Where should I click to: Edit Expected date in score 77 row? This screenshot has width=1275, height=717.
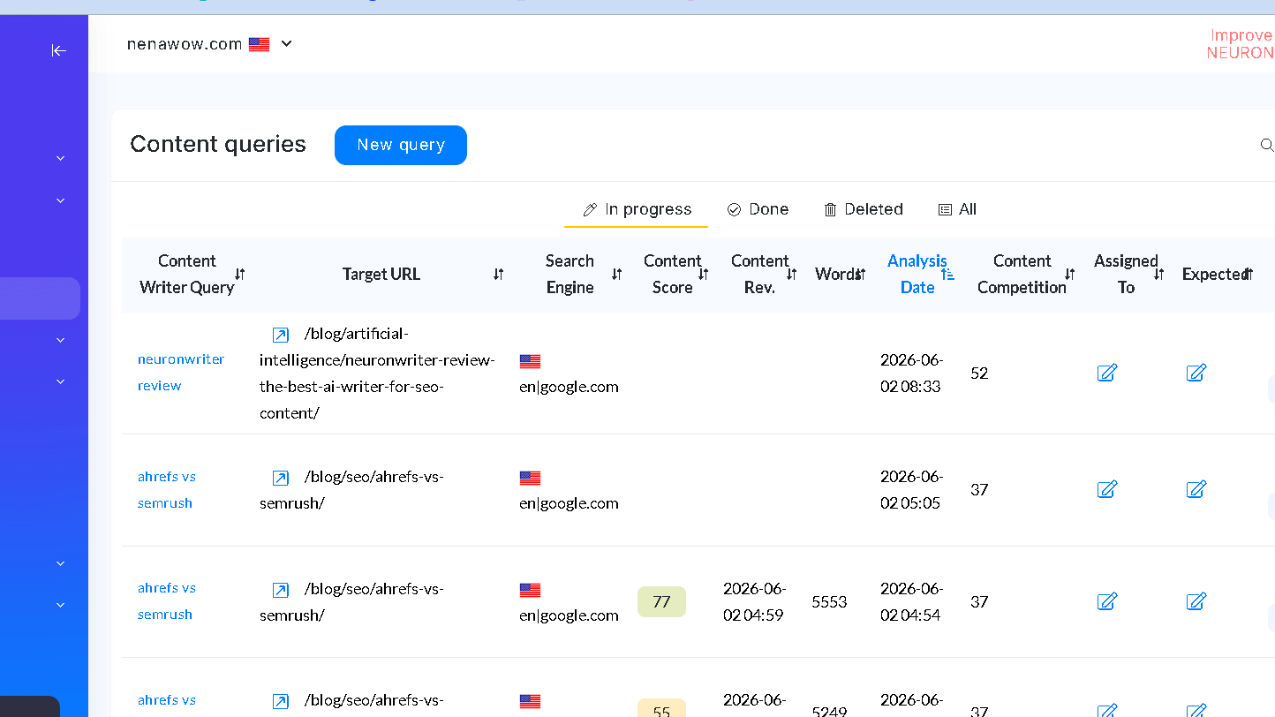(1196, 601)
